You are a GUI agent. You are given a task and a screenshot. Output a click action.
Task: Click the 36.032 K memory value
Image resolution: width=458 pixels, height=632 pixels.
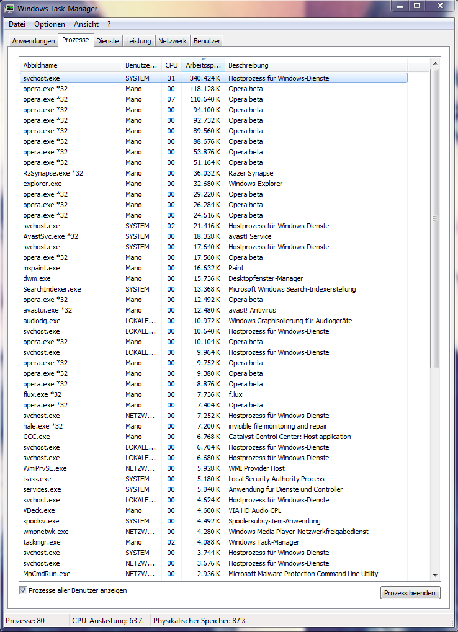207,173
